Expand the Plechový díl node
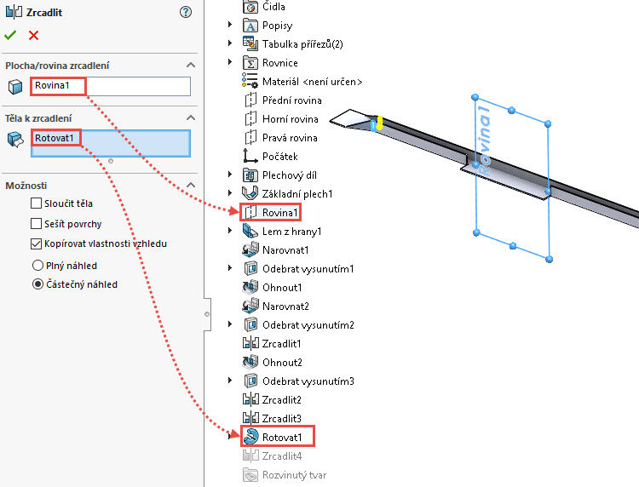Image resolution: width=639 pixels, height=487 pixels. coord(230,175)
